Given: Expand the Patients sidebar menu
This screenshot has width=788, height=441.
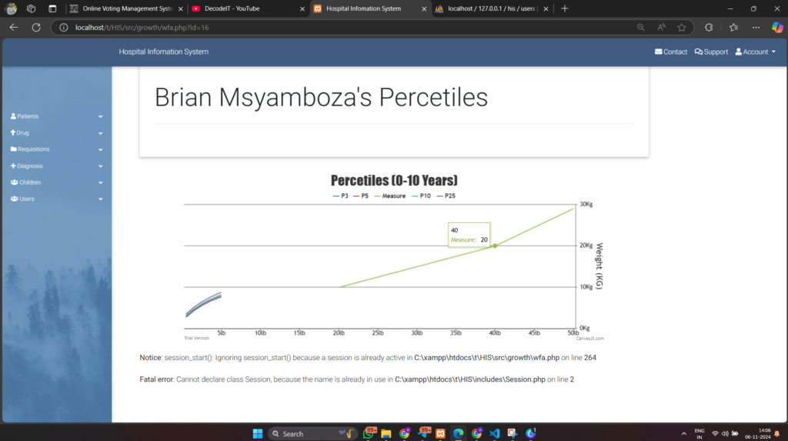Looking at the screenshot, I should [56, 116].
